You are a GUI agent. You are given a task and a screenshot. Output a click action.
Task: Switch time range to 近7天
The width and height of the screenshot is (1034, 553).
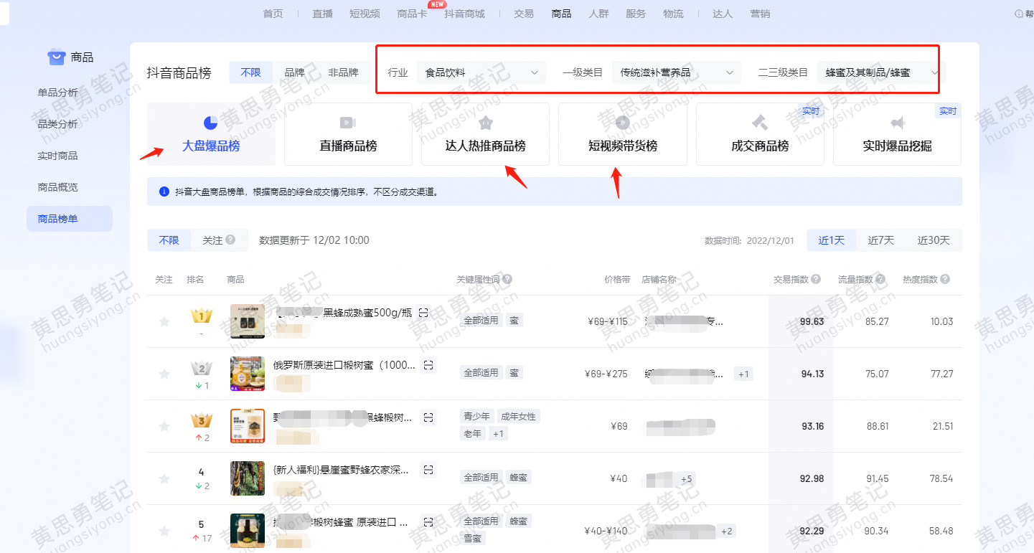click(881, 240)
